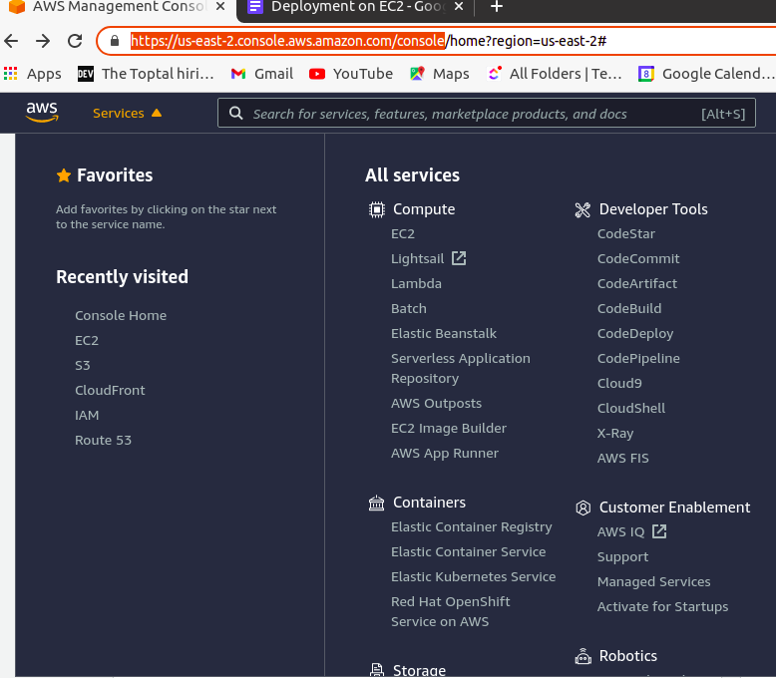
Task: Open EC2 under Compute
Action: pyautogui.click(x=402, y=233)
